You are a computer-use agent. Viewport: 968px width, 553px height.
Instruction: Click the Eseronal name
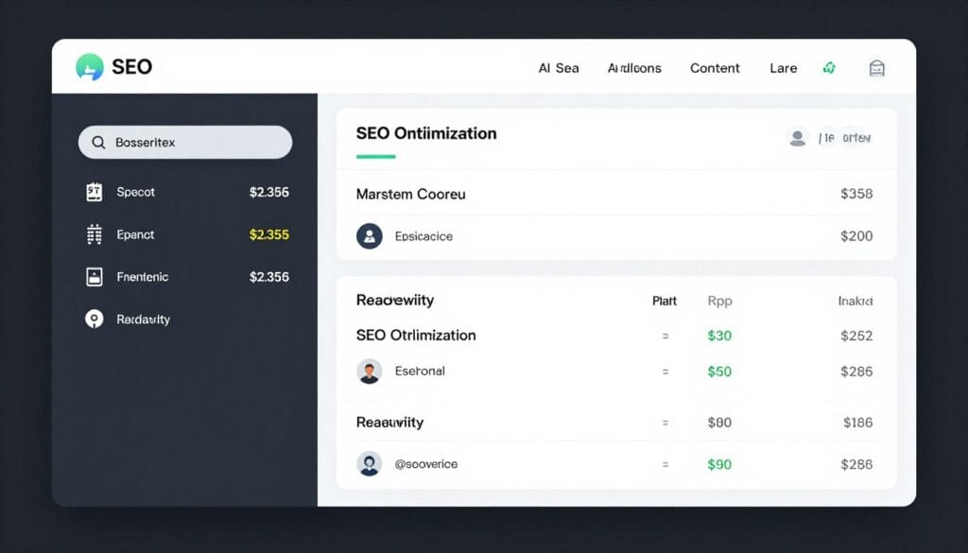(x=420, y=371)
